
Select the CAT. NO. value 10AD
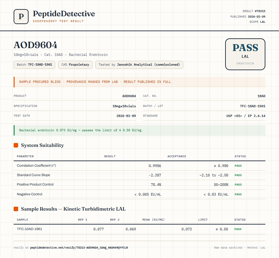click(x=261, y=96)
